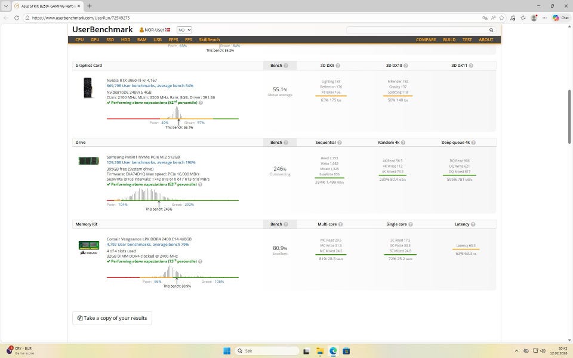
Task: Click Take a copy of your results
Action: click(112, 318)
